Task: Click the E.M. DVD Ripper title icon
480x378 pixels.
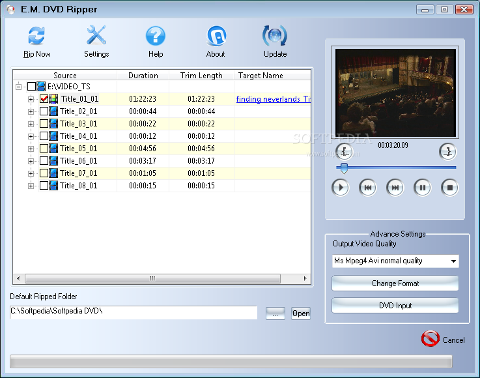Action: (x=10, y=10)
